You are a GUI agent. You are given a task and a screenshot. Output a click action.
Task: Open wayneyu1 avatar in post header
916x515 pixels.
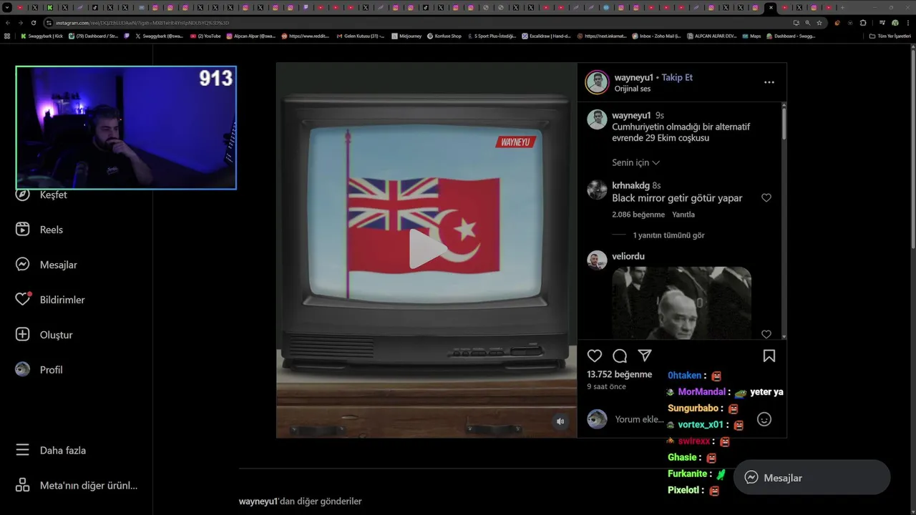[x=597, y=82]
